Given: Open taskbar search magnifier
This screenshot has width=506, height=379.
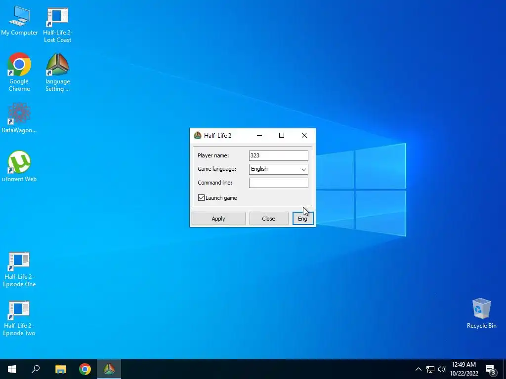Looking at the screenshot, I should pyautogui.click(x=36, y=369).
